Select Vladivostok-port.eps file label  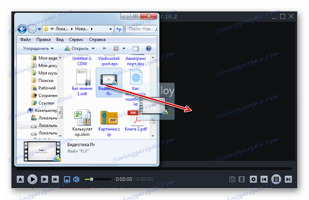coord(109,61)
